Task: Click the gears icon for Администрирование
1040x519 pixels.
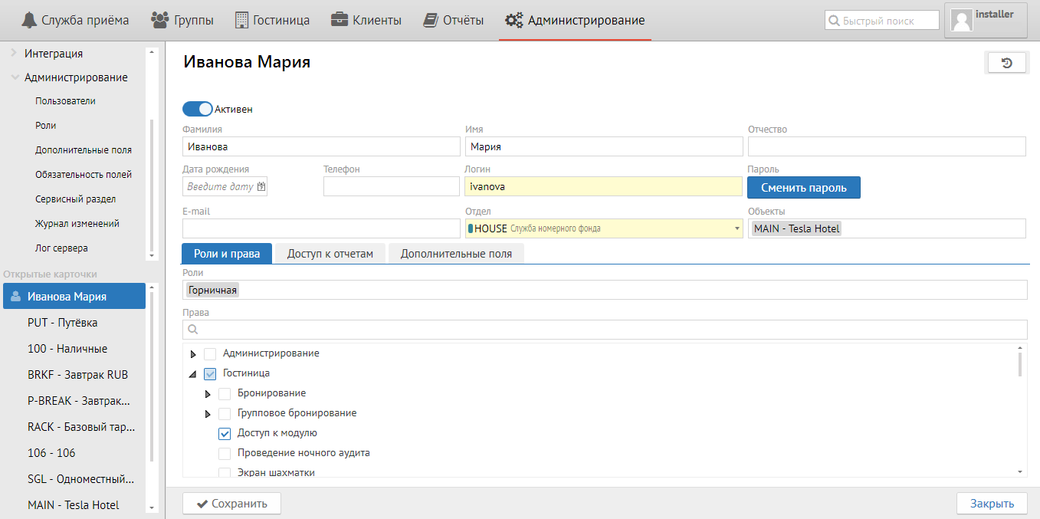Action: 514,20
